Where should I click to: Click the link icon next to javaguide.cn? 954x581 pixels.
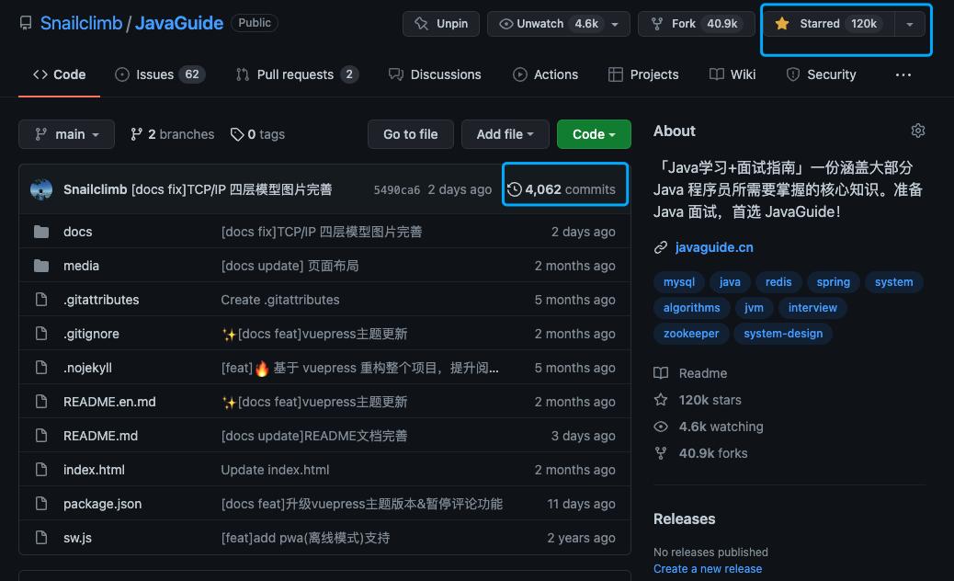tap(660, 246)
